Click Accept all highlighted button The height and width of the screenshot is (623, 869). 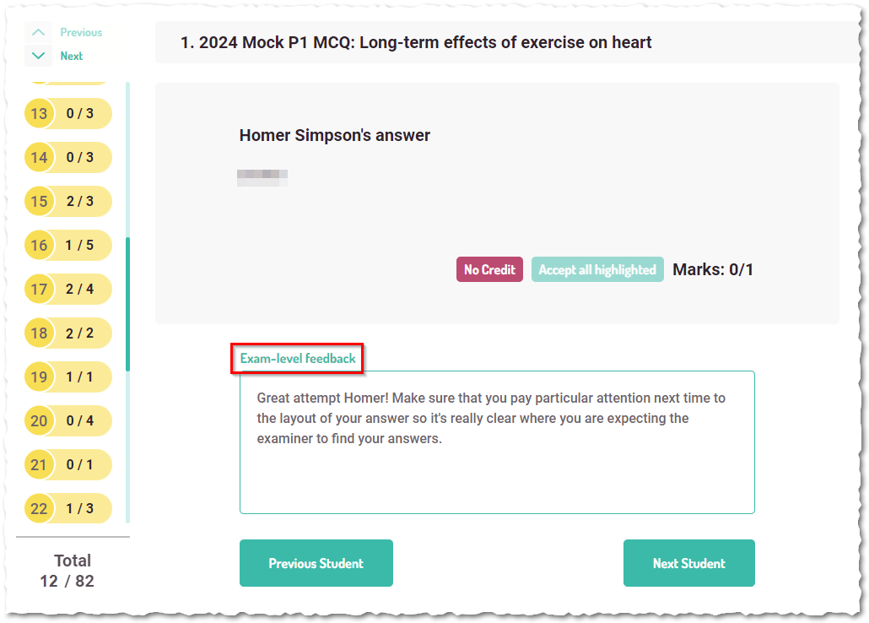click(597, 269)
